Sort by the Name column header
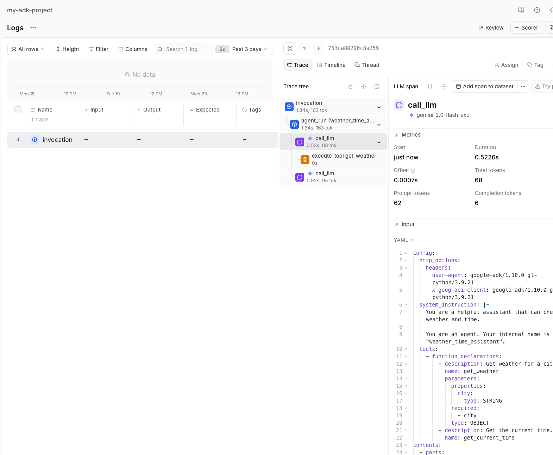The width and height of the screenshot is (553, 455). click(x=45, y=110)
